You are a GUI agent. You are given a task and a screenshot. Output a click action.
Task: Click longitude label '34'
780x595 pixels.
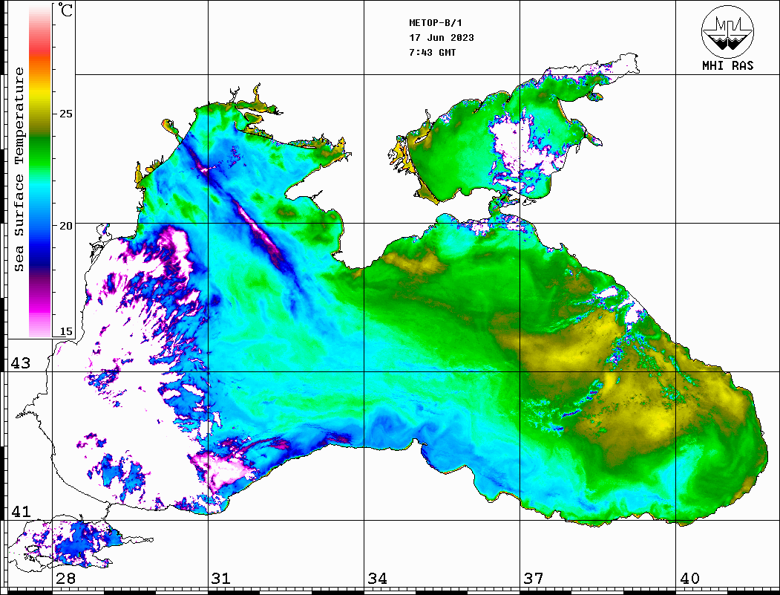click(378, 579)
